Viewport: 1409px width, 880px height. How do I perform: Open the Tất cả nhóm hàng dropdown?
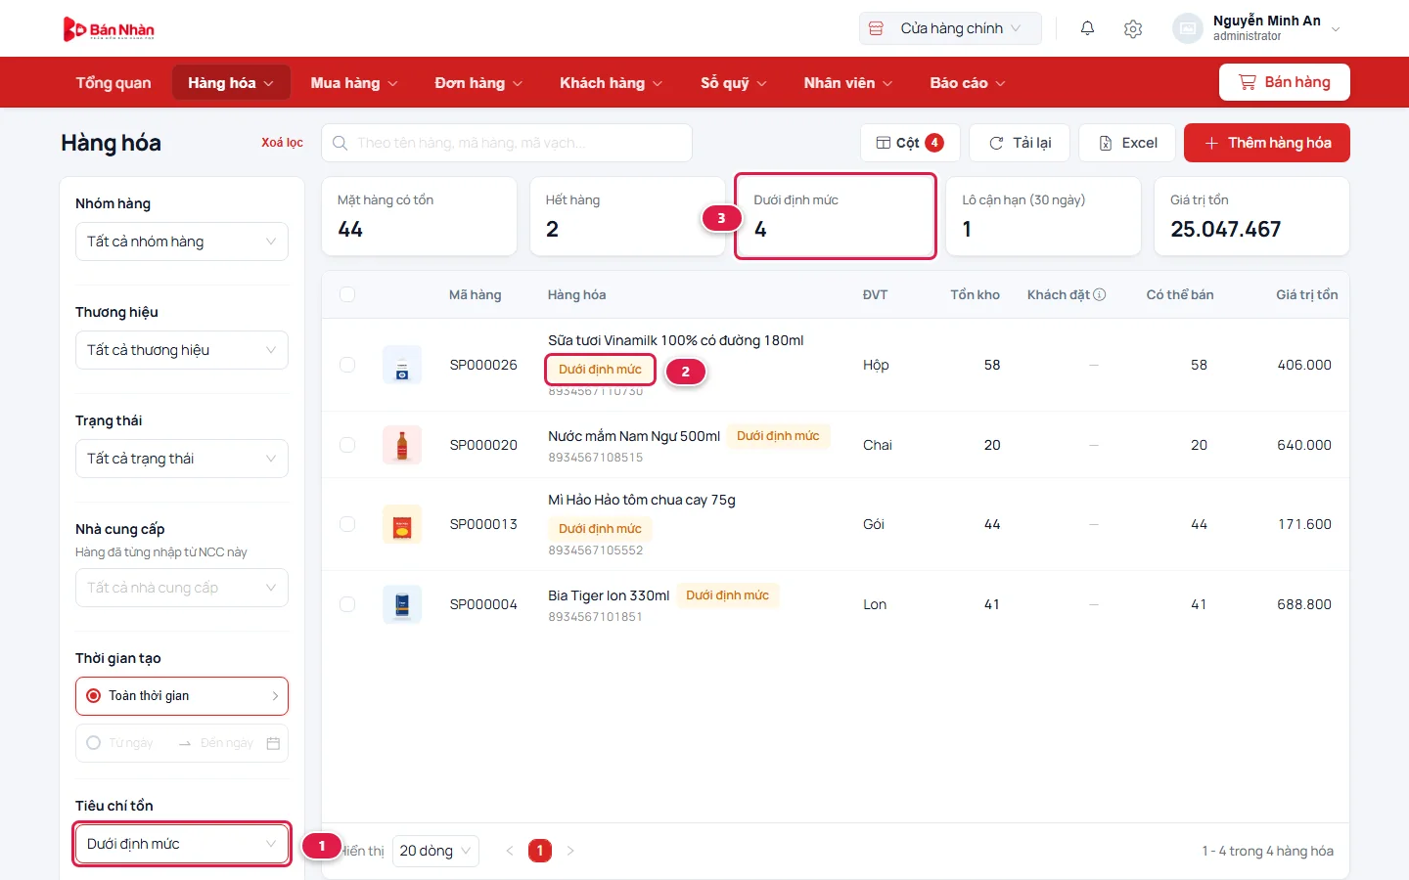[182, 242]
